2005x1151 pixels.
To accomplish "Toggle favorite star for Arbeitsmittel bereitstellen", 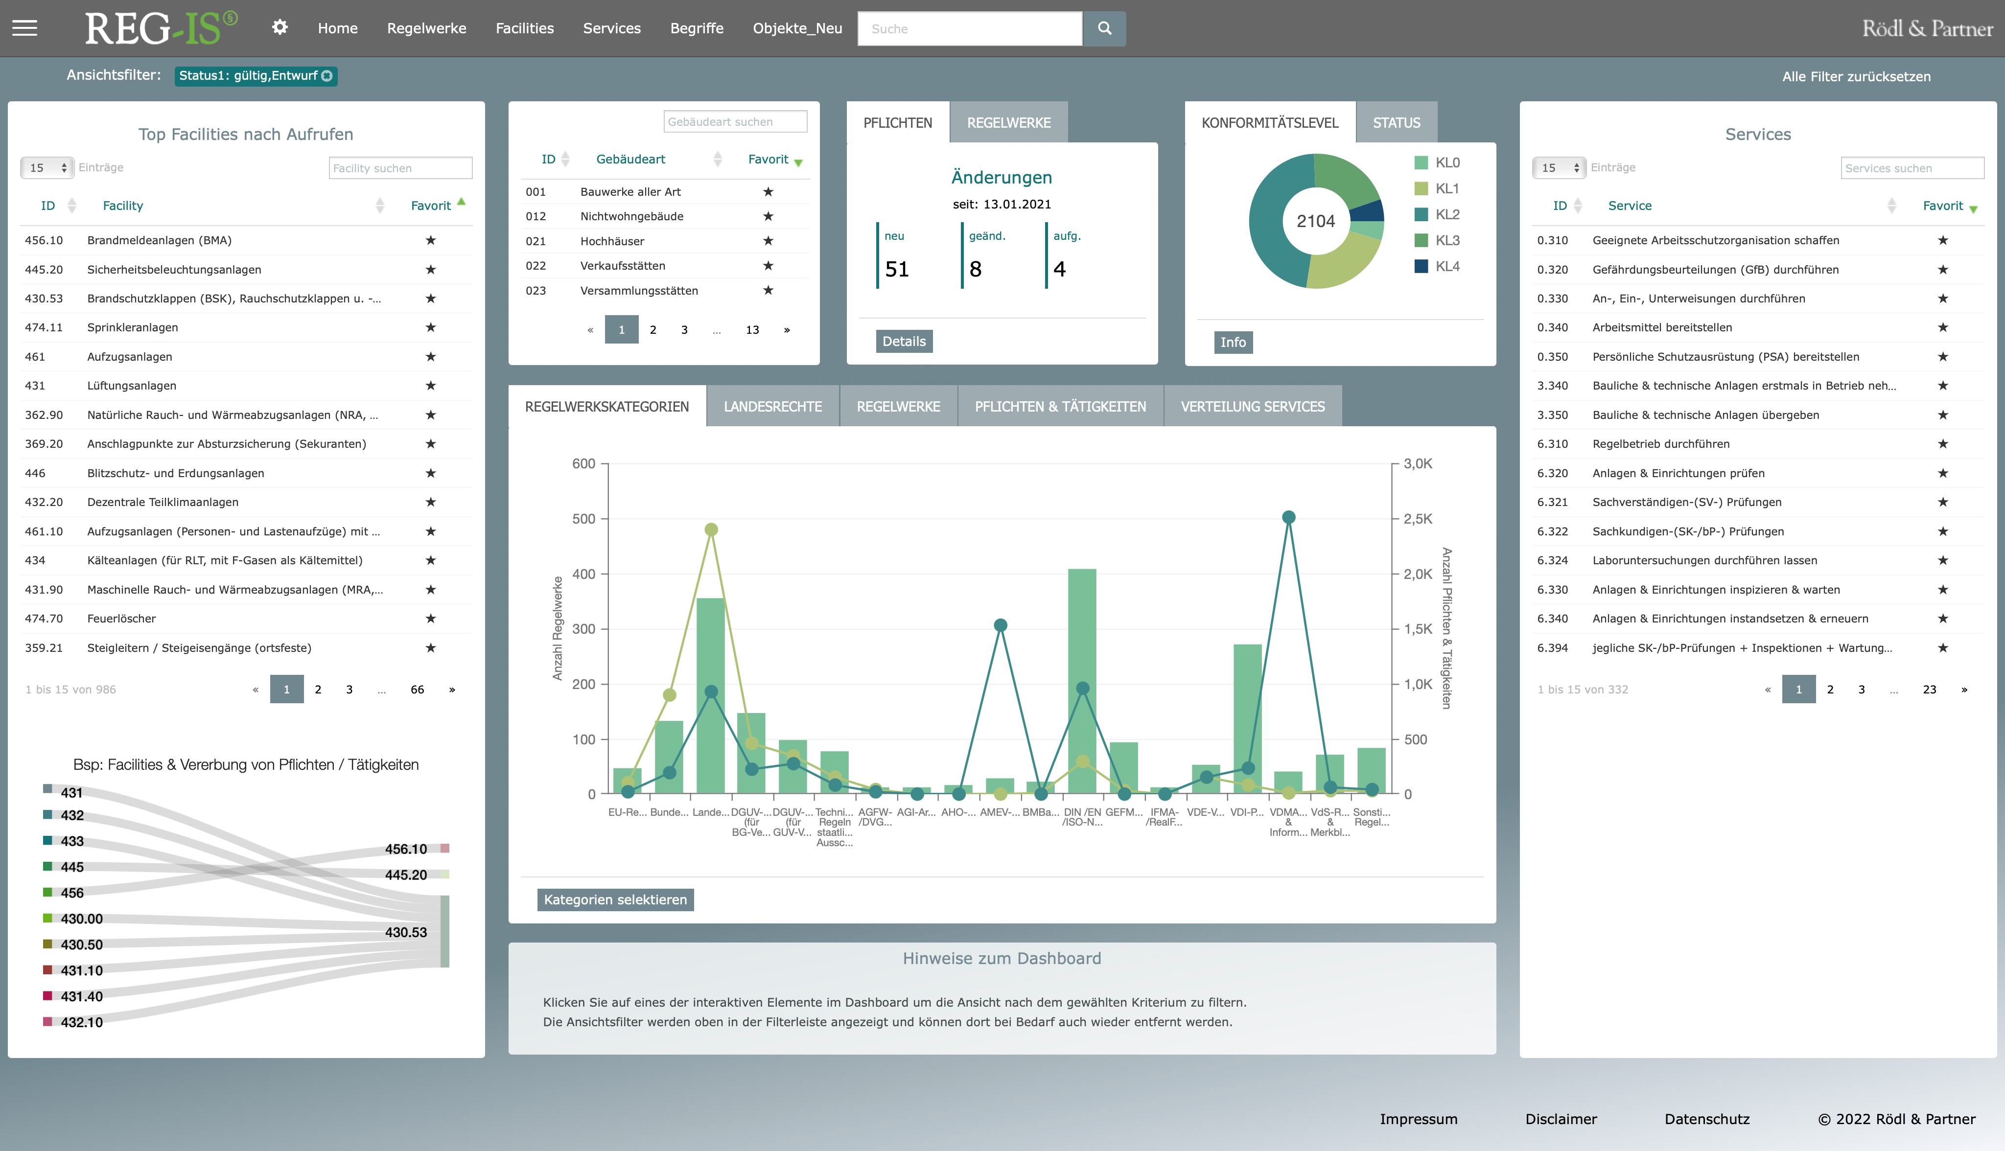I will 1943,327.
